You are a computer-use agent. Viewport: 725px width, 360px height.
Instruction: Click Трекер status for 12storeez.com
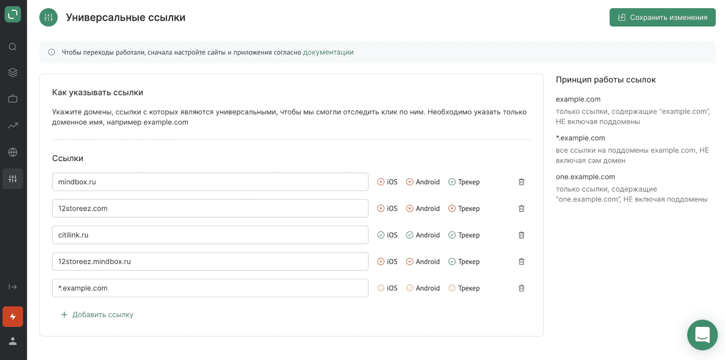pyautogui.click(x=464, y=208)
